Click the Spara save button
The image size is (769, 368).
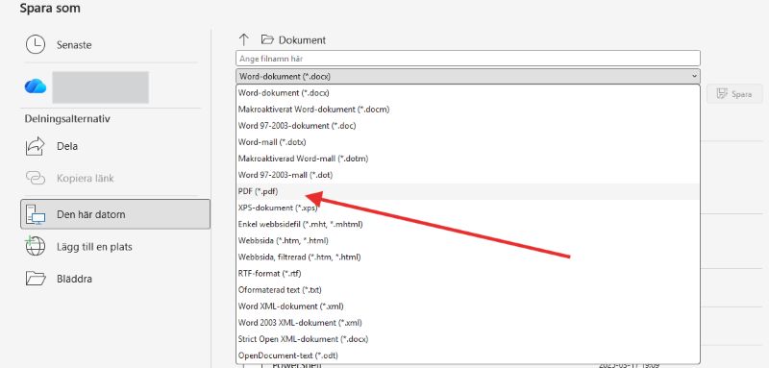[734, 94]
